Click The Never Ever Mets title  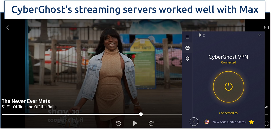[x=26, y=101]
